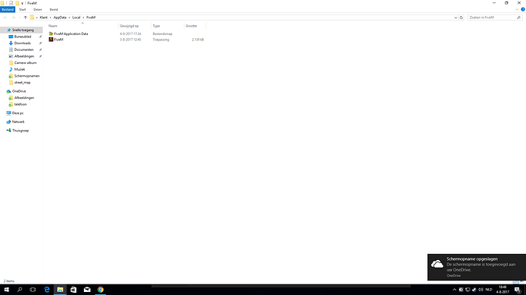This screenshot has height=295, width=526.
Task: Open Explorer help question mark icon
Action: [523, 9]
